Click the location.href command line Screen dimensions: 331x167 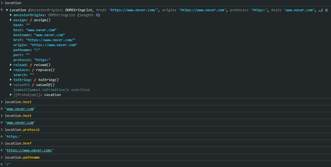click(18, 143)
